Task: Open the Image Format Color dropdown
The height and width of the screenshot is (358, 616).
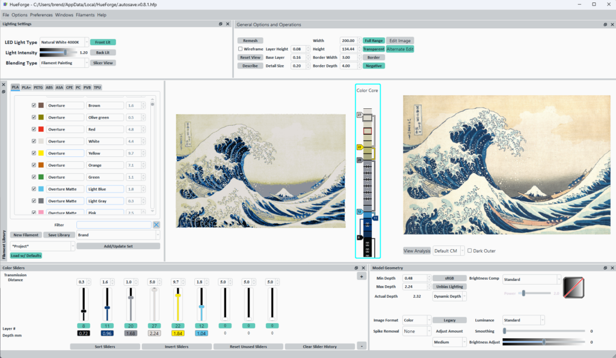Action: coord(417,320)
